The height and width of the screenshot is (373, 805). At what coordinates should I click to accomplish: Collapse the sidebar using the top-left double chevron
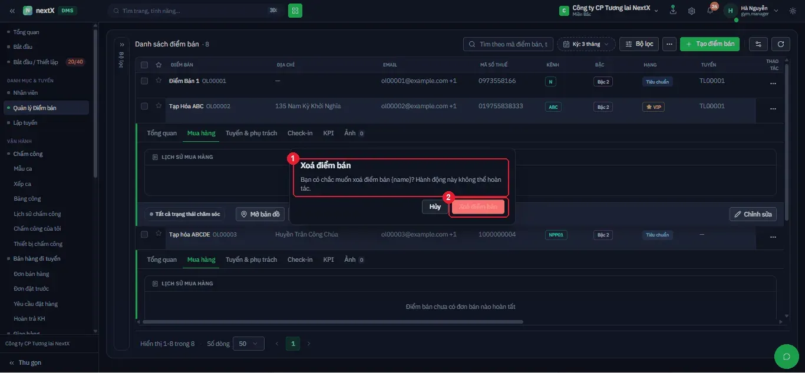pyautogui.click(x=12, y=11)
